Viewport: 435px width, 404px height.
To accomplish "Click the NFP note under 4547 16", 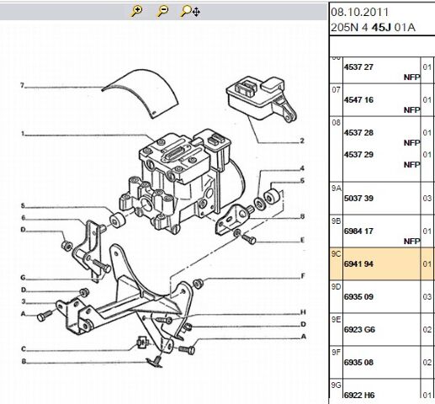I will tap(411, 110).
